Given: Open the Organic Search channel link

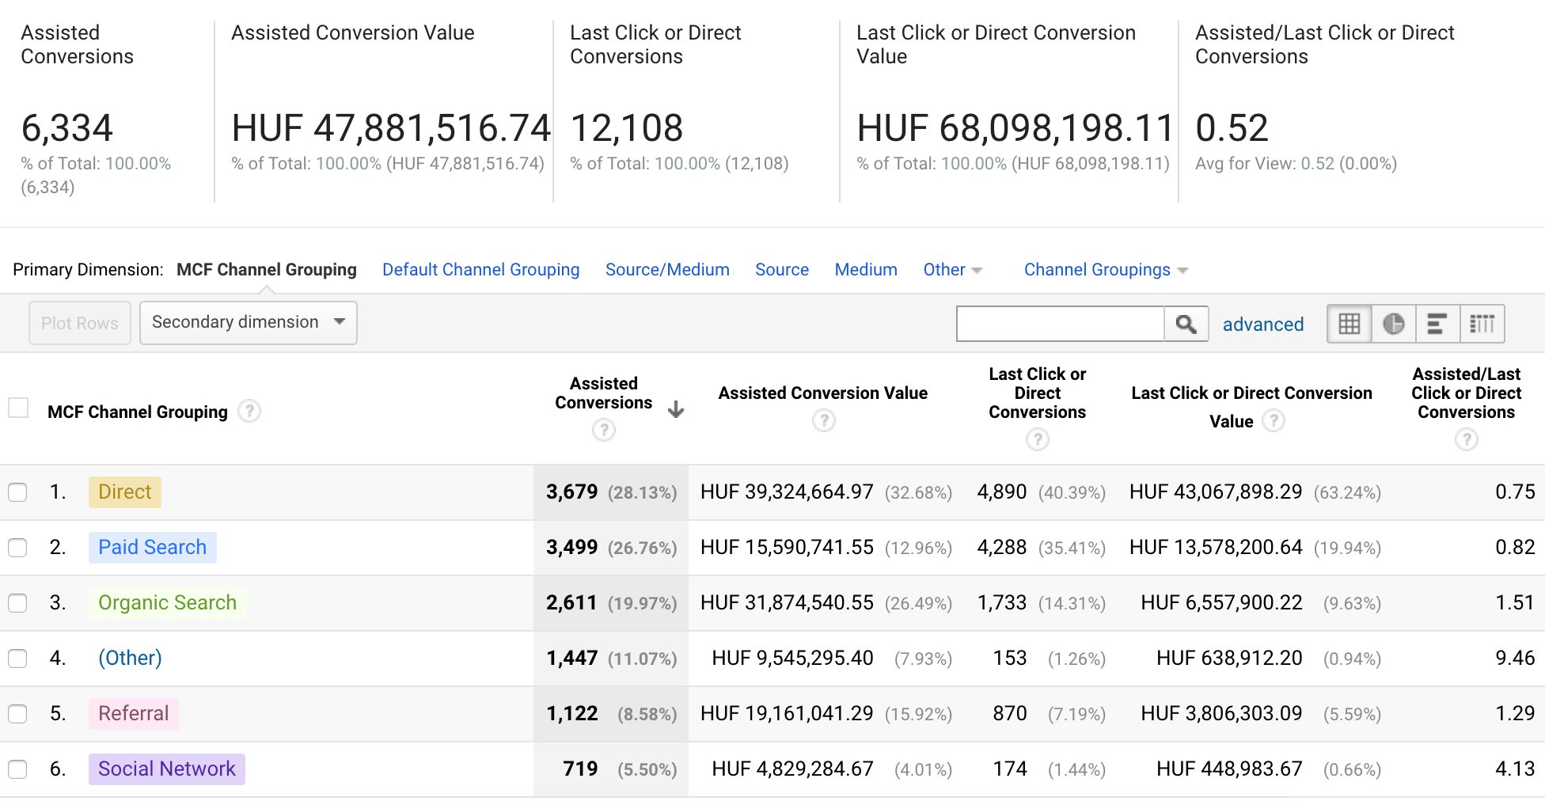Looking at the screenshot, I should [167, 603].
